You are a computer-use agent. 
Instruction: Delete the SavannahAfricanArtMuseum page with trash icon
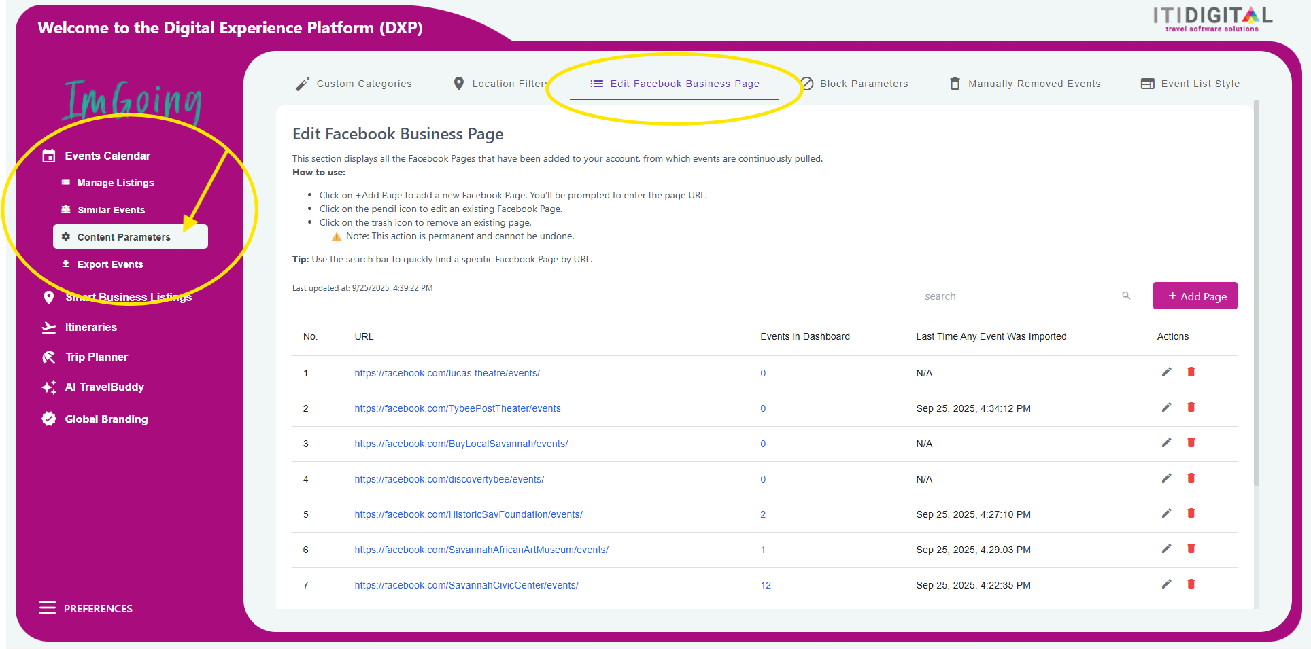click(x=1191, y=548)
